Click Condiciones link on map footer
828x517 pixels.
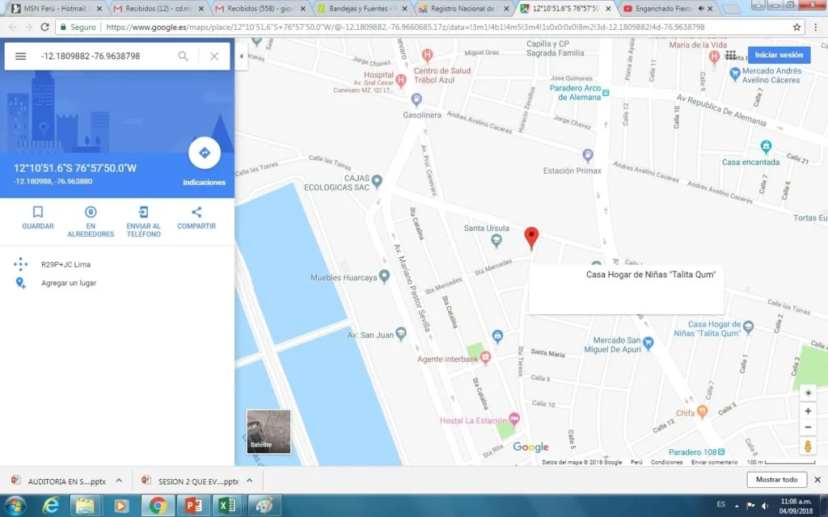tap(666, 462)
